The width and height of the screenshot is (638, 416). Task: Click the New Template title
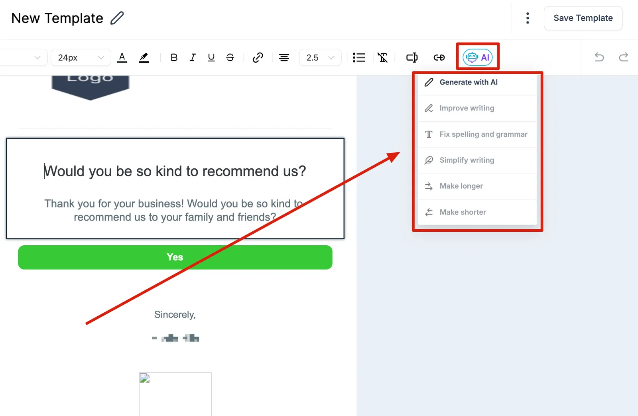click(x=57, y=18)
